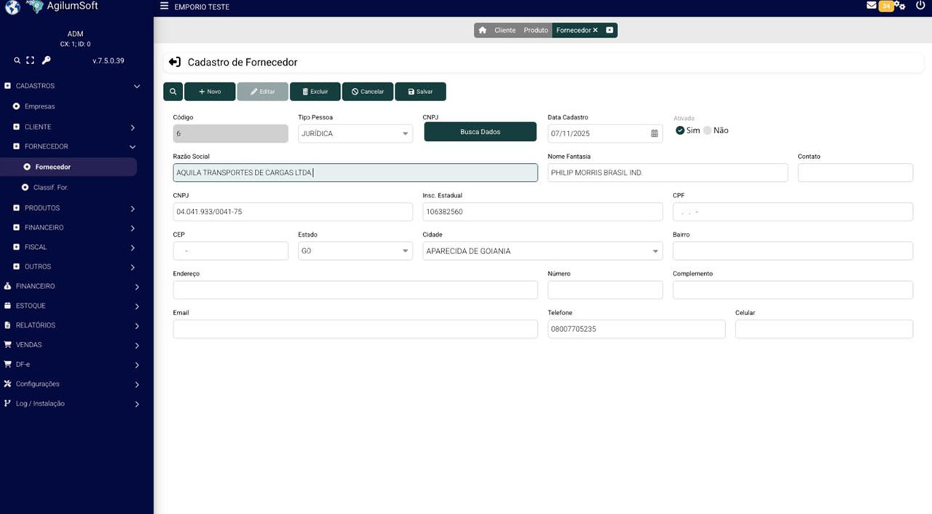This screenshot has width=932, height=514.
Task: Open the calendar icon in Data Cadastro
Action: (x=654, y=133)
